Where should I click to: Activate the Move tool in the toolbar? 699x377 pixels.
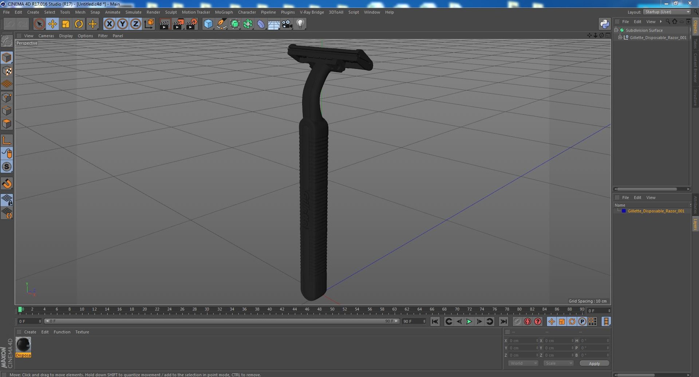pyautogui.click(x=52, y=24)
